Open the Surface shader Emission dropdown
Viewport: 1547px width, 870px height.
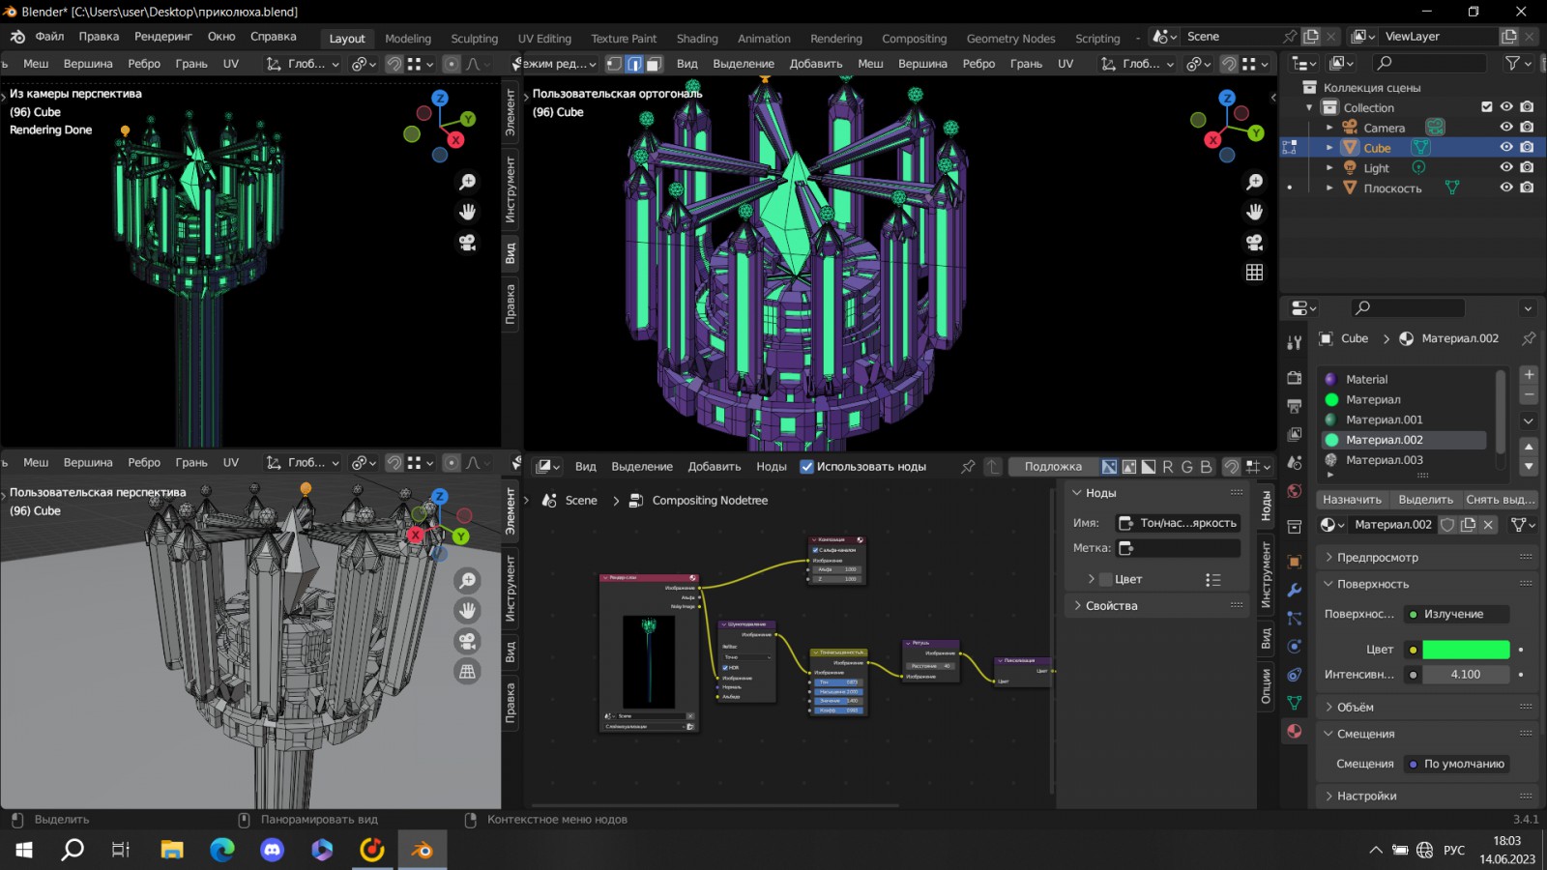(1457, 614)
